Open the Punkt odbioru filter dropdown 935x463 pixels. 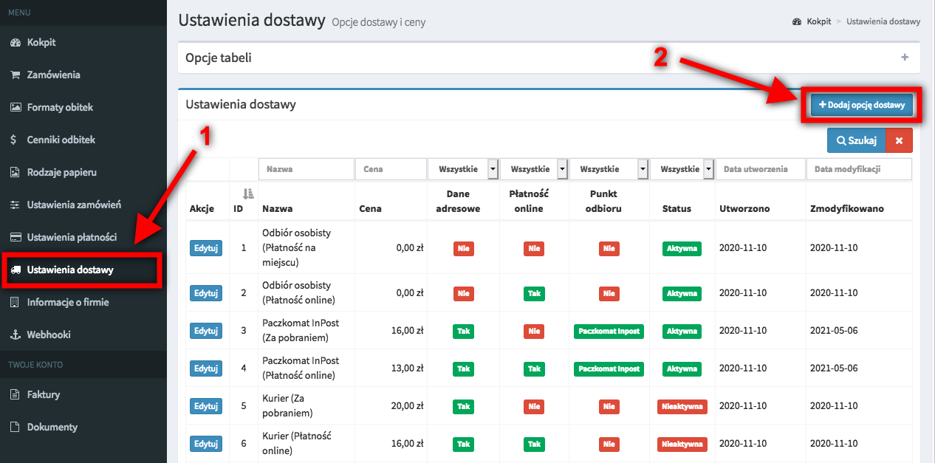(609, 169)
